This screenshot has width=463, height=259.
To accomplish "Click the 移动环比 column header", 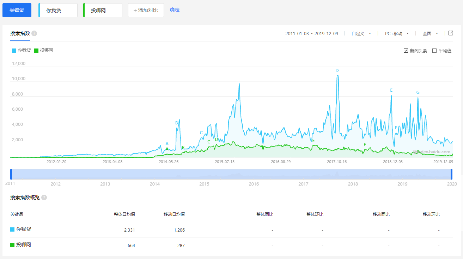I will point(431,214).
